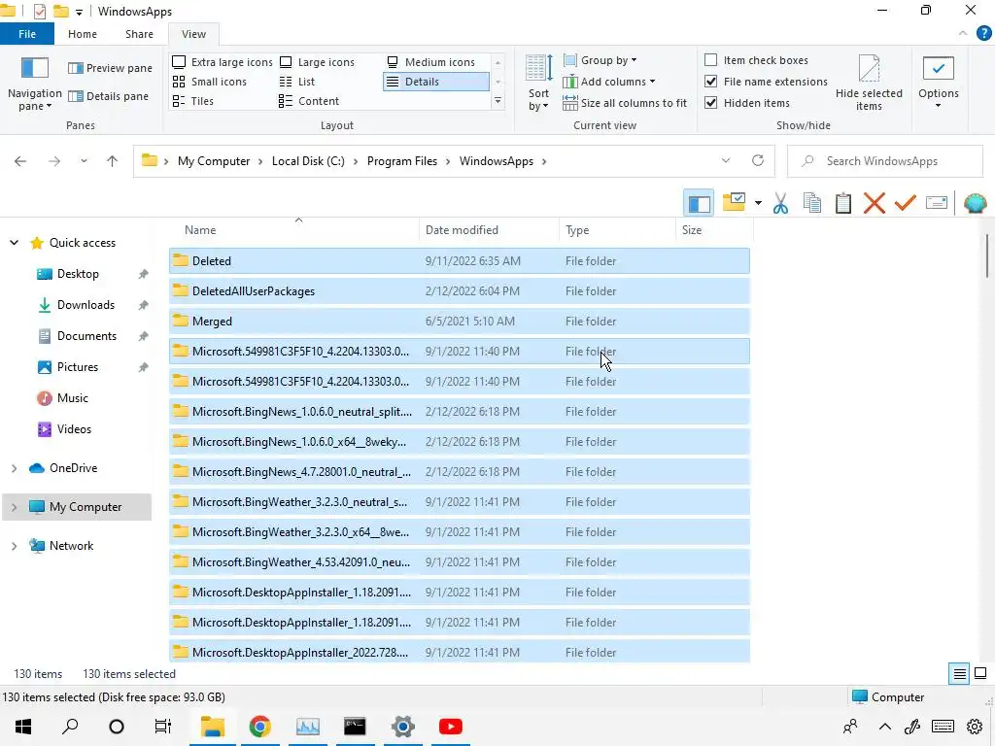Go up one folder level
Screen dimensions: 995x746
113,161
